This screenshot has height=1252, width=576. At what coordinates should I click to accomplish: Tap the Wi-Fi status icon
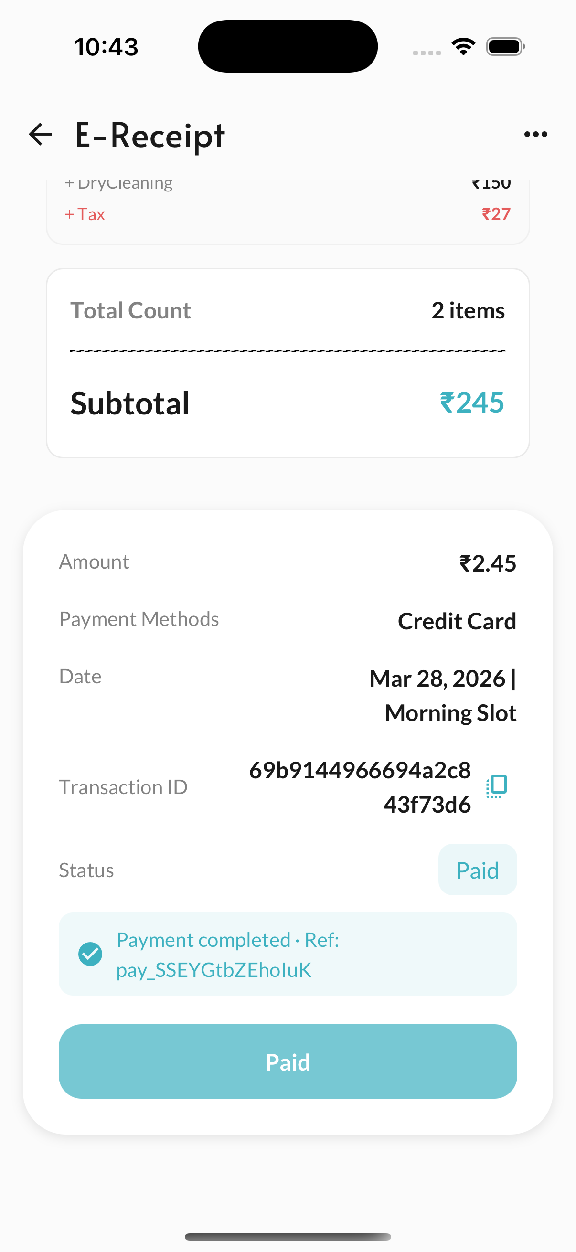point(463,47)
